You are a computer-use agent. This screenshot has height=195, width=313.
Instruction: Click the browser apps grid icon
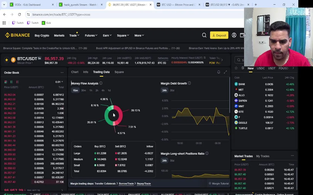pos(4,23)
